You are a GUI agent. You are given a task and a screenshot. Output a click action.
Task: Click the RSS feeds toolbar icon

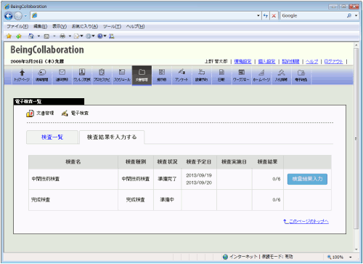(x=46, y=36)
